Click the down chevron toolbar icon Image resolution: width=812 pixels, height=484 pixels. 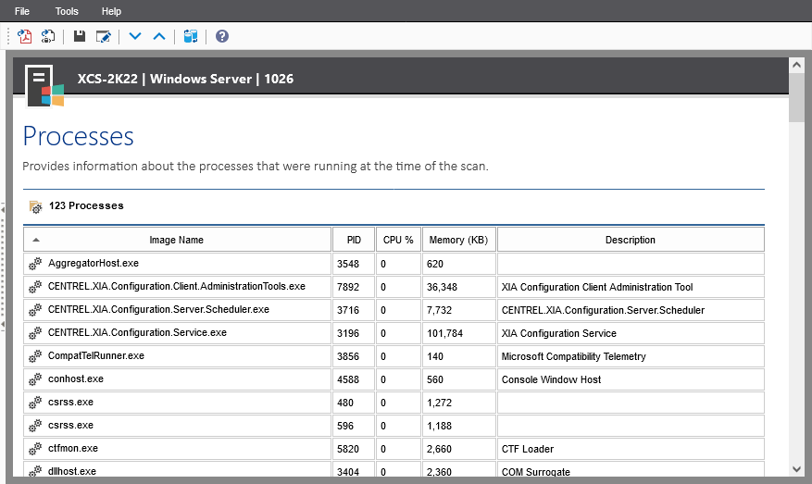[135, 36]
